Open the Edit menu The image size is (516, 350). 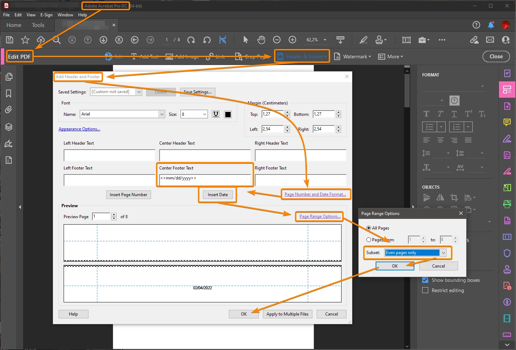[x=18, y=15]
